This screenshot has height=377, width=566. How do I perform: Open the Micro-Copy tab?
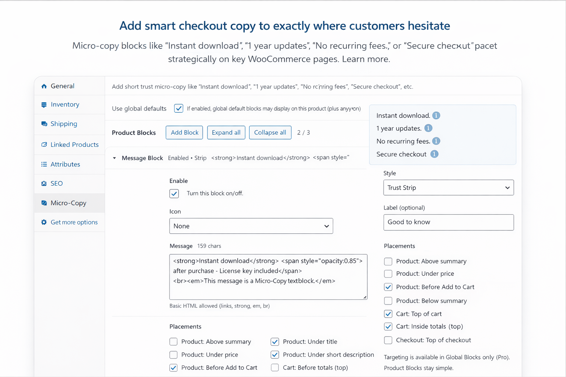pyautogui.click(x=68, y=203)
